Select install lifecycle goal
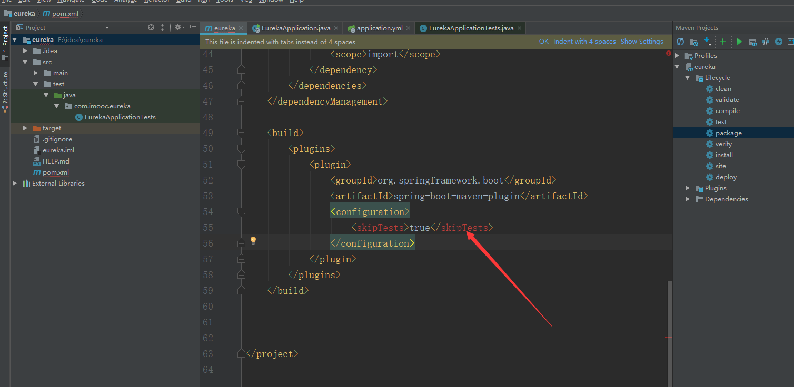Image resolution: width=794 pixels, height=387 pixels. click(x=724, y=155)
